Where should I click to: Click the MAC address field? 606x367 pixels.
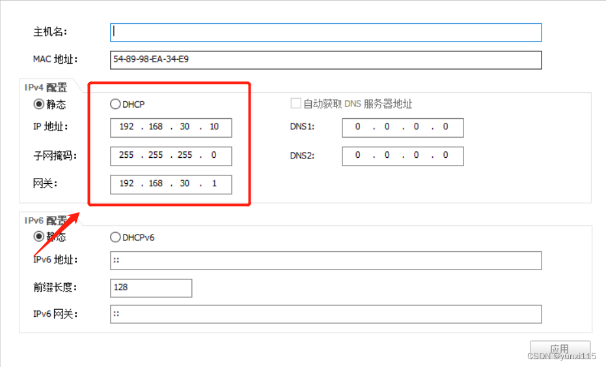click(x=326, y=60)
